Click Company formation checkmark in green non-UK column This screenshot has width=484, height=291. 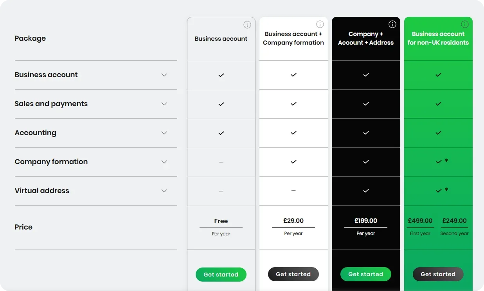coord(439,162)
